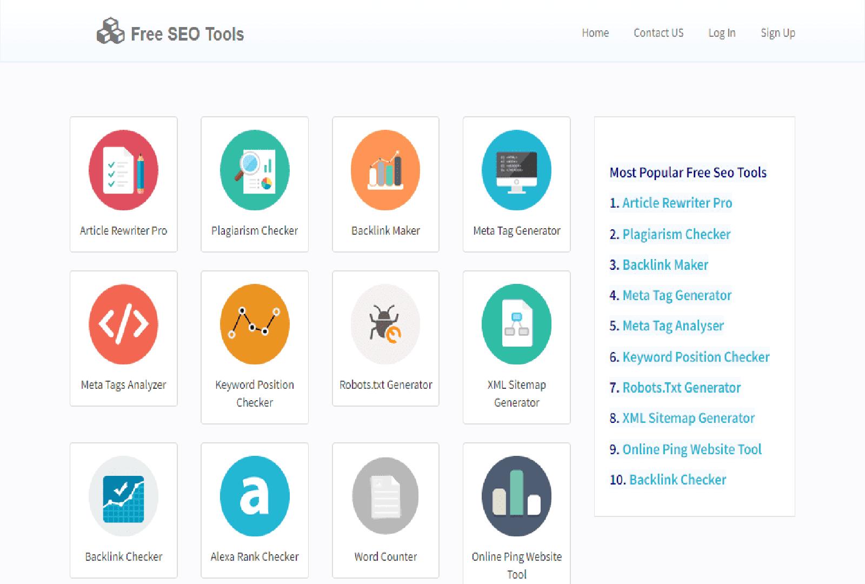Open the XML Sitemap Generator document icon

pyautogui.click(x=516, y=324)
